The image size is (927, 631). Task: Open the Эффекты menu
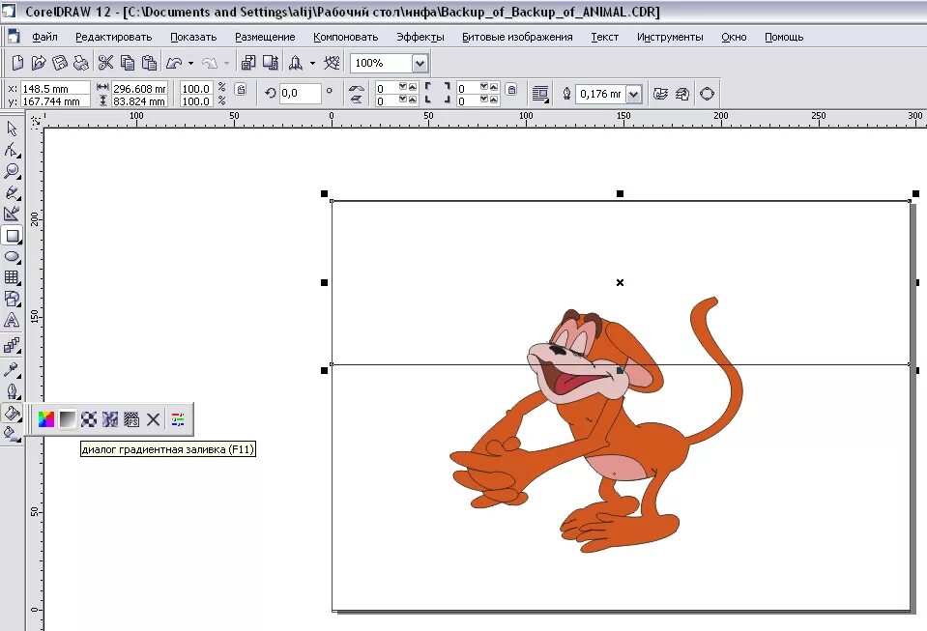click(x=420, y=37)
